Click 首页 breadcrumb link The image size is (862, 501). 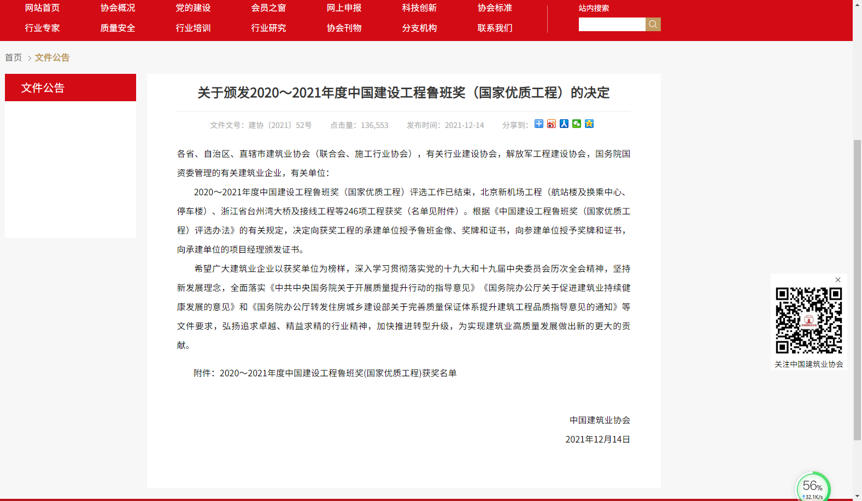(x=14, y=57)
